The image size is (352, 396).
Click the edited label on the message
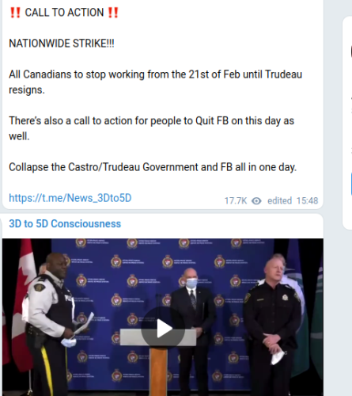[279, 201]
